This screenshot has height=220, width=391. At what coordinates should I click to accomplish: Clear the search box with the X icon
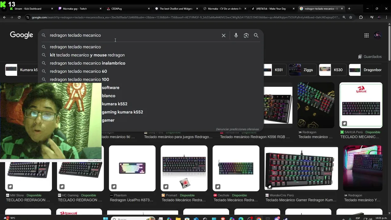click(x=224, y=35)
